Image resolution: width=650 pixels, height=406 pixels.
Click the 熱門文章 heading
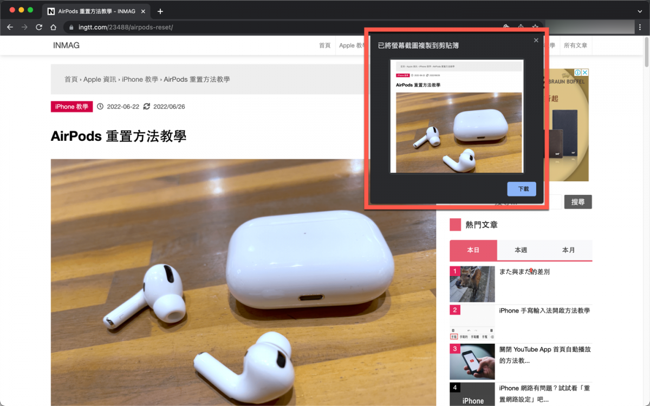[x=482, y=225]
